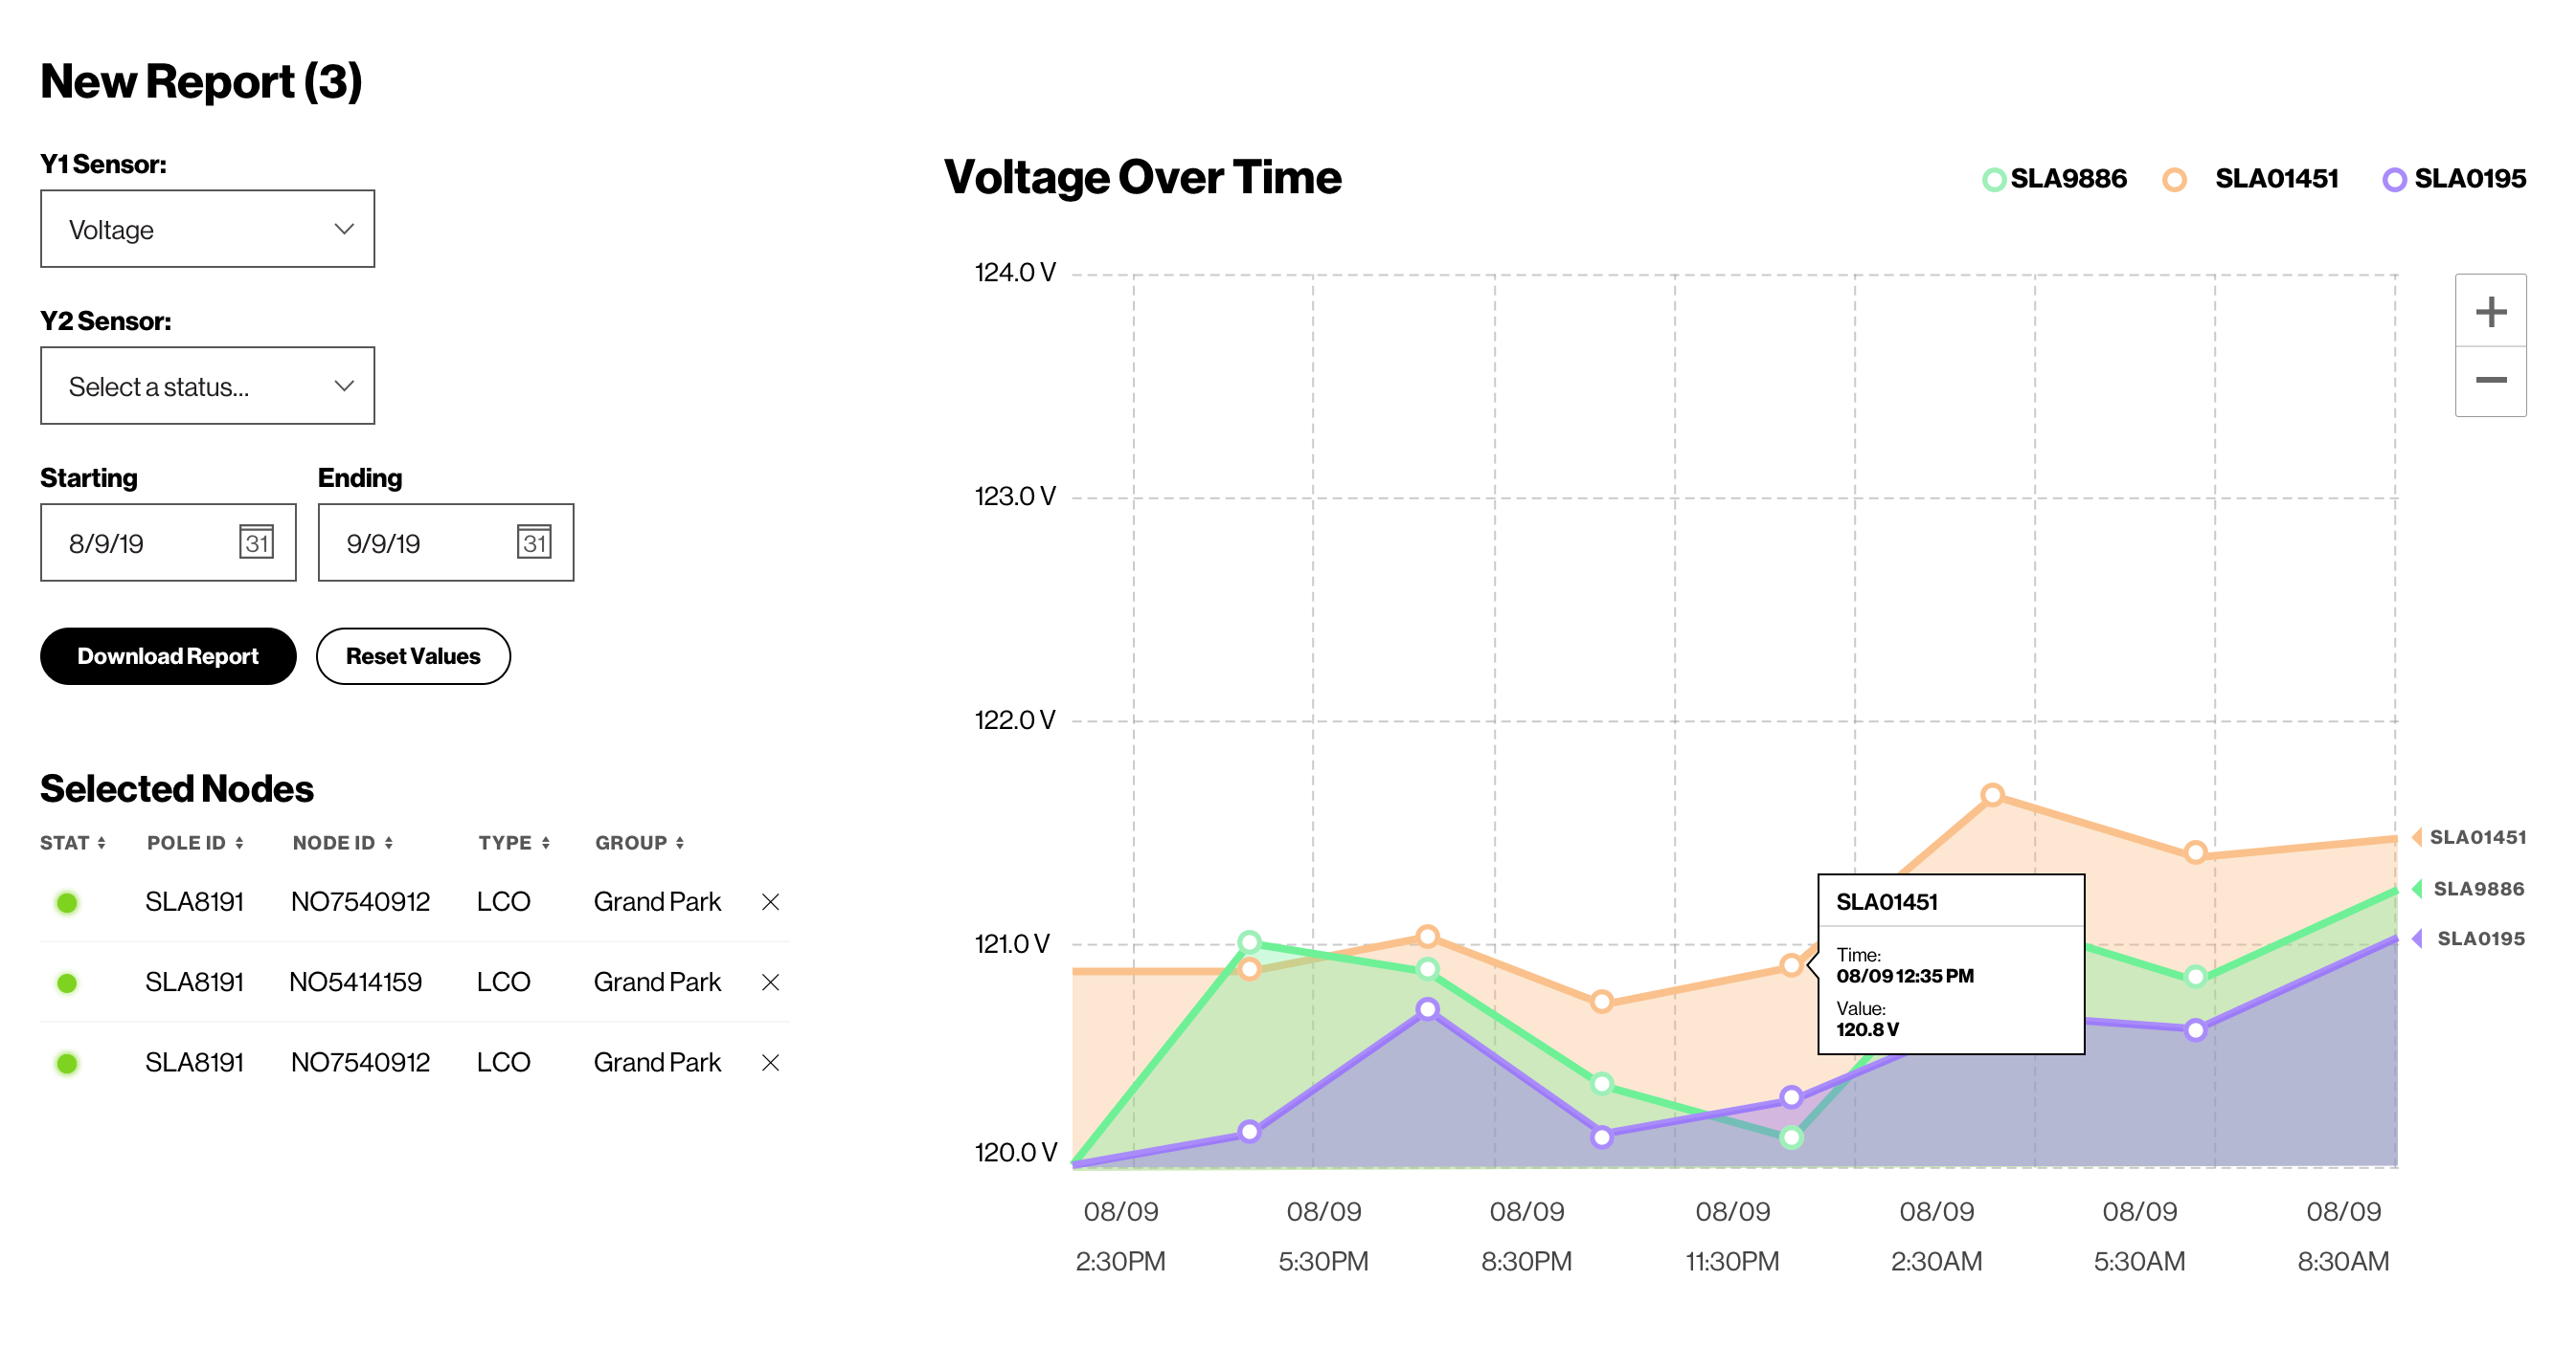
Task: Click the Starting date field 8/9/19
Action: tap(168, 542)
